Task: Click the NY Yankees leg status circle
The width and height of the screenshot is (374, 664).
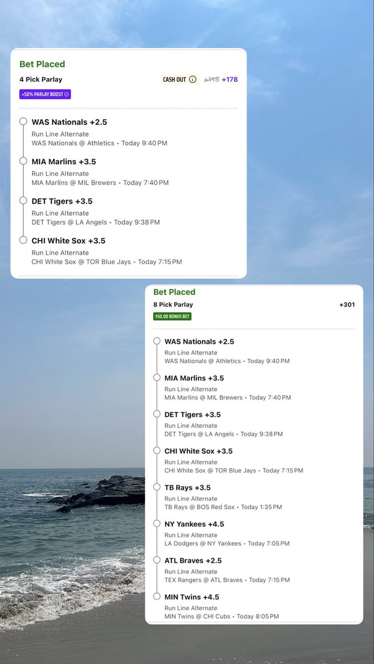Action: (157, 523)
